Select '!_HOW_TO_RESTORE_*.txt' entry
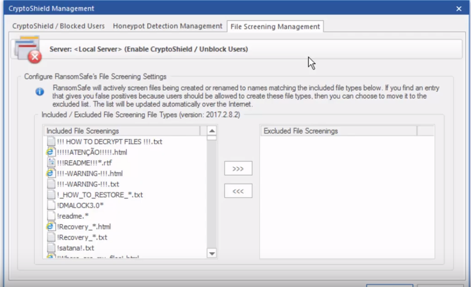Screen dimensions: 471x287 pyautogui.click(x=95, y=195)
